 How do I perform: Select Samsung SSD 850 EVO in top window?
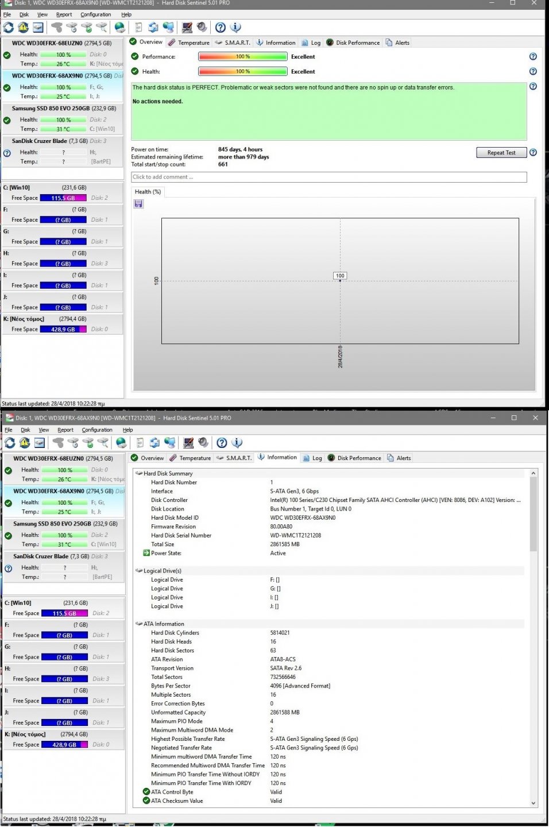pyautogui.click(x=63, y=109)
